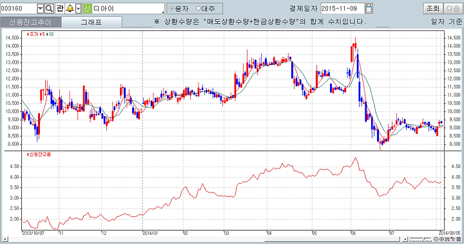Click the candle spacing adjust icon

pos(447,239)
